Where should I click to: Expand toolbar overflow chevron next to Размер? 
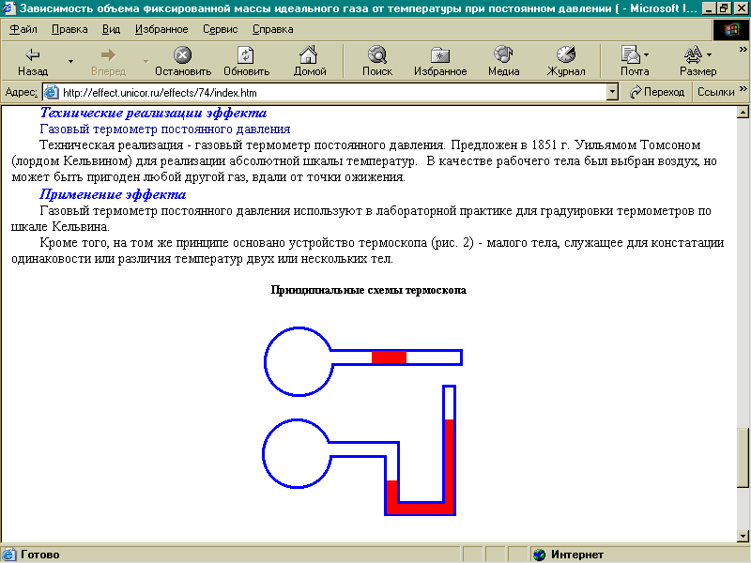coord(743,50)
